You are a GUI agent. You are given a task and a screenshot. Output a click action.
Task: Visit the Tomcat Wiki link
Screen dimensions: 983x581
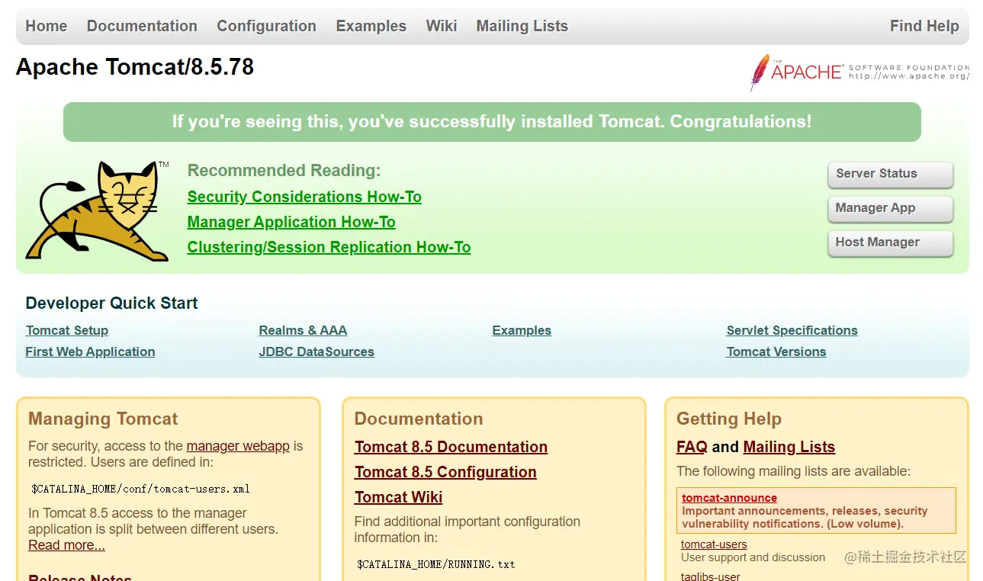coord(398,497)
